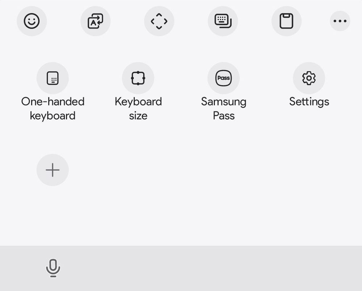Start voice input with microphone icon
This screenshot has width=362, height=291.
53,268
